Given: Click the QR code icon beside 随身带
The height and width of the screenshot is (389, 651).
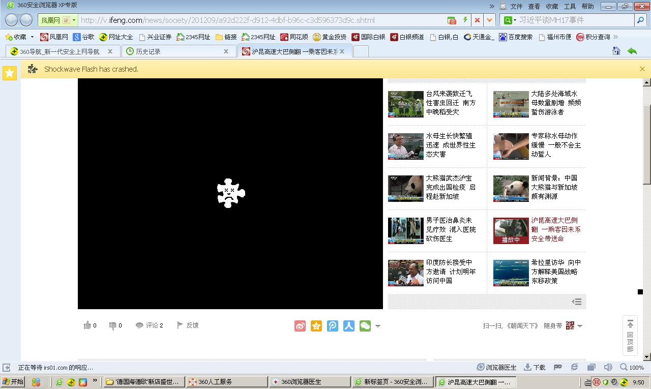Looking at the screenshot, I should coord(570,325).
